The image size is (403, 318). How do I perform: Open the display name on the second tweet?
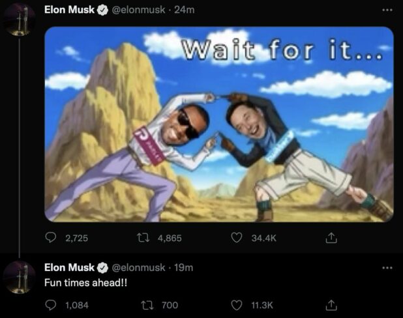(69, 267)
